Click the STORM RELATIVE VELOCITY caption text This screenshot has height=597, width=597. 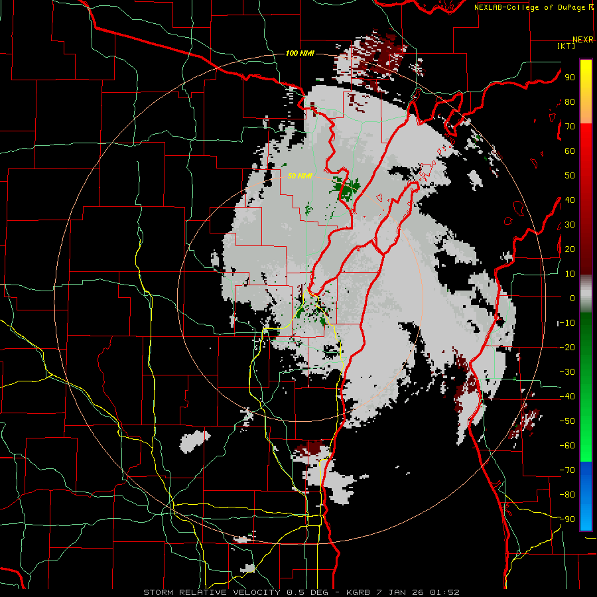[x=212, y=592]
